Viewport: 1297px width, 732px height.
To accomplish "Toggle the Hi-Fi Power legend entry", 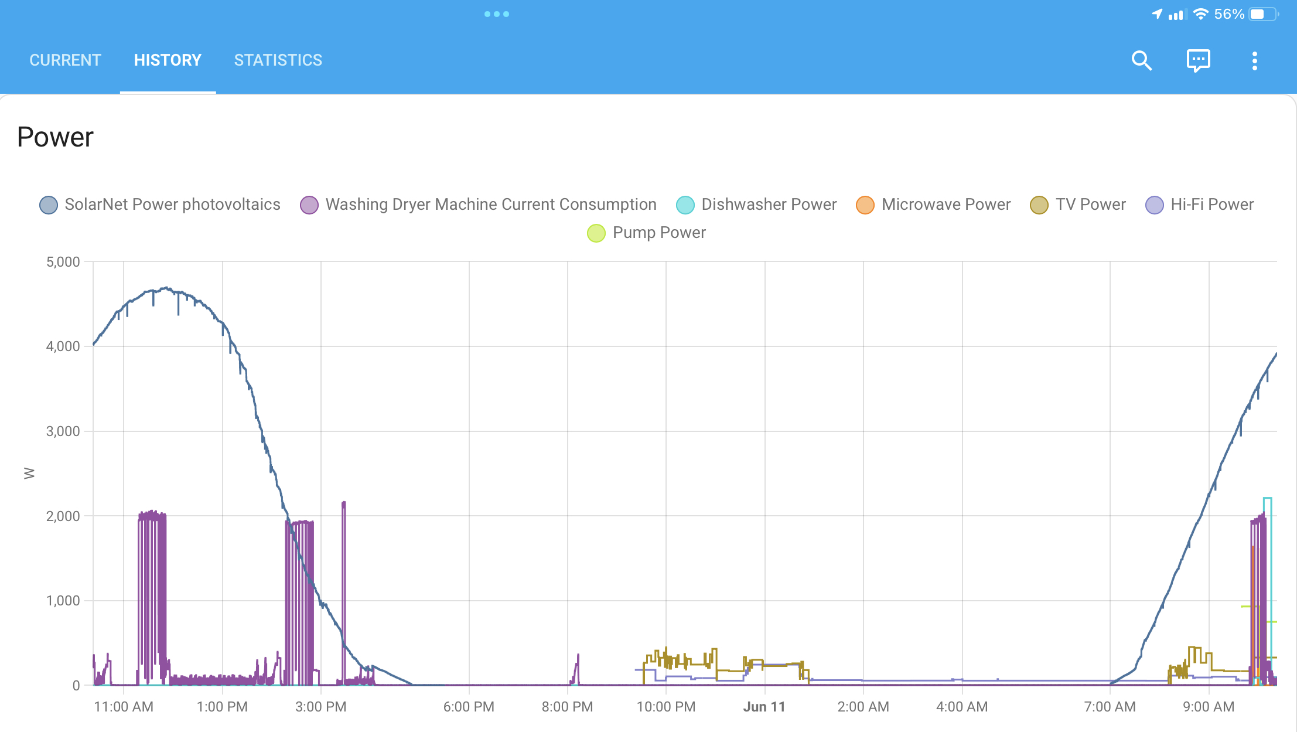I will point(1199,205).
